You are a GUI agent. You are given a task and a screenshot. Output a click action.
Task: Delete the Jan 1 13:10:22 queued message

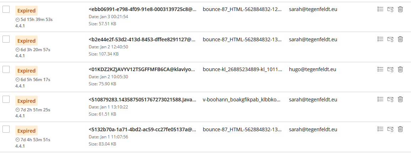pos(400,99)
